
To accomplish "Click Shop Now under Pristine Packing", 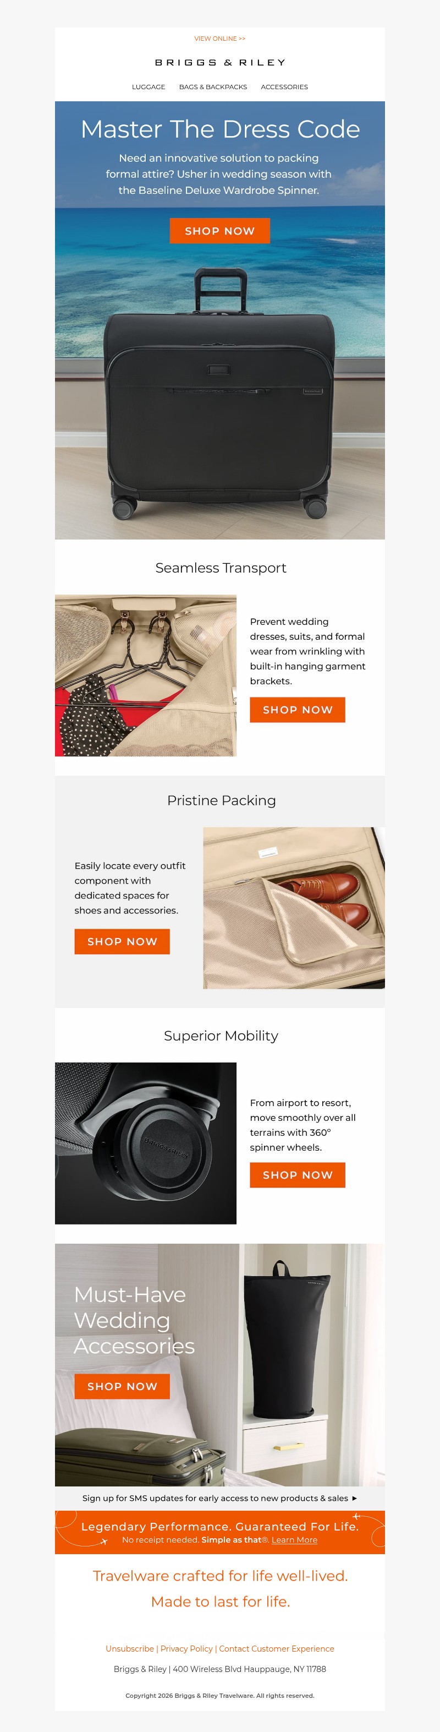I will click(122, 942).
